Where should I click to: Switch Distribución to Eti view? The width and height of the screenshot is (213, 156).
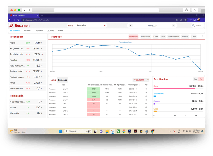201,79
